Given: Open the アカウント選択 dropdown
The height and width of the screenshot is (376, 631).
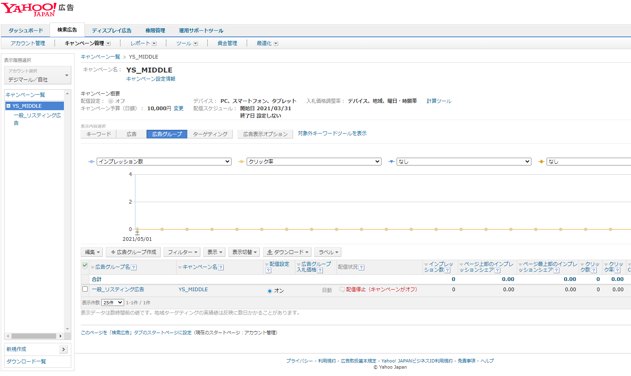Looking at the screenshot, I should point(38,75).
